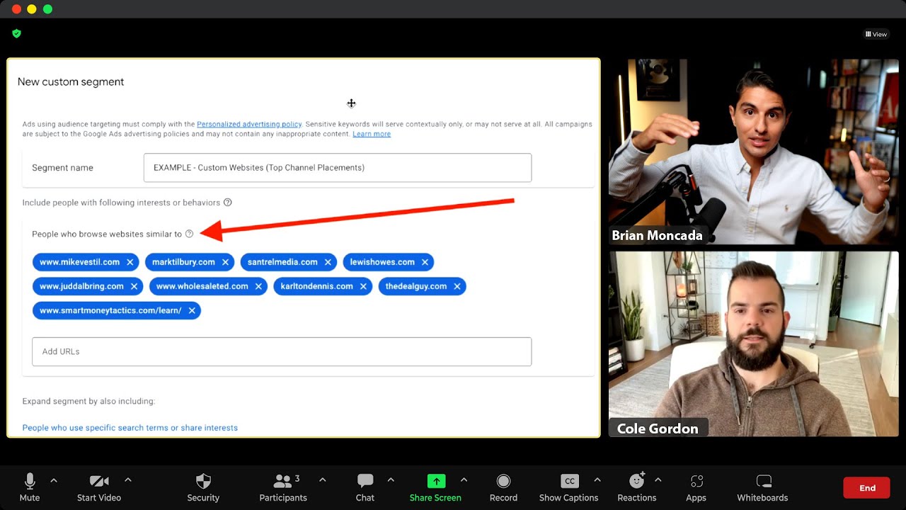The image size is (906, 510).
Task: Remove the thedealguy.com chip
Action: point(457,286)
